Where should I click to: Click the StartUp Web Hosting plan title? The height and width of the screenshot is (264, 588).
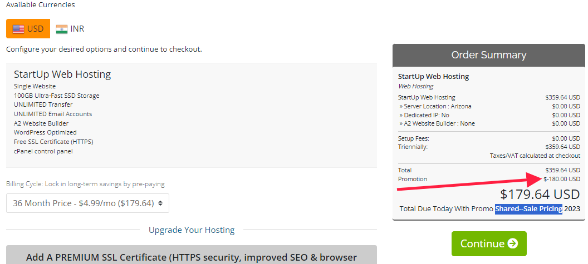[x=62, y=74]
